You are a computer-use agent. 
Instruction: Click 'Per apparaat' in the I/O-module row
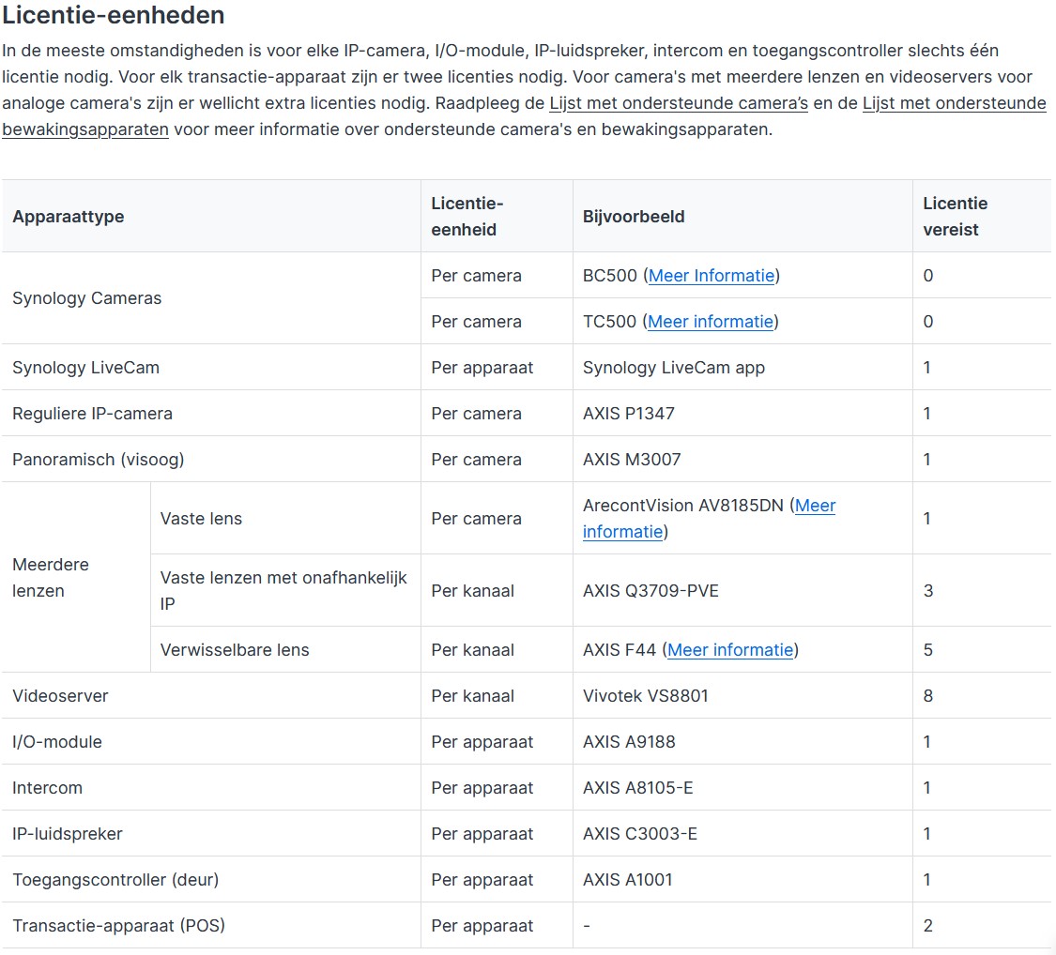pos(482,742)
